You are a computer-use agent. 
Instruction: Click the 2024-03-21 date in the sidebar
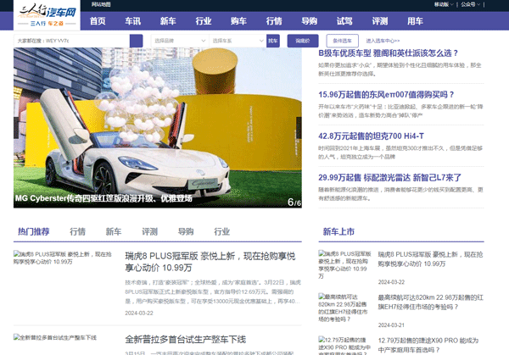[x=391, y=325]
